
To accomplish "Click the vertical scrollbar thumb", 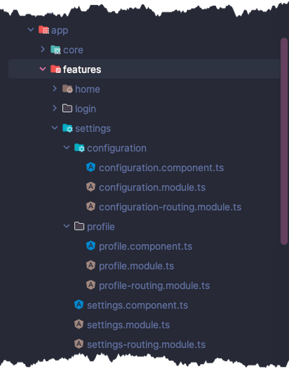I will tap(284, 142).
